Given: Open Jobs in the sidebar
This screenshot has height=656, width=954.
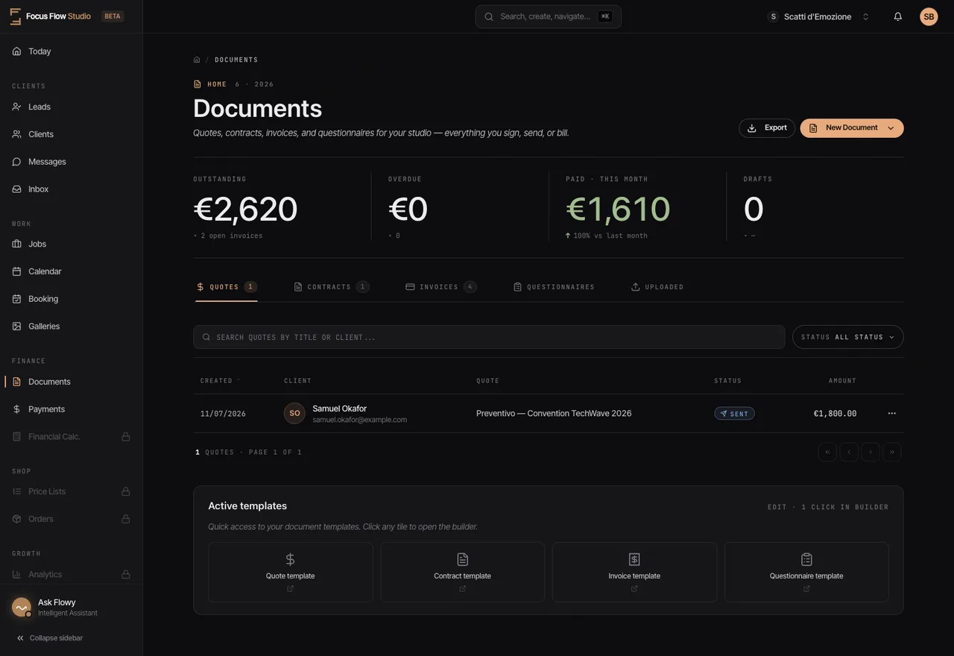Looking at the screenshot, I should click(71, 244).
